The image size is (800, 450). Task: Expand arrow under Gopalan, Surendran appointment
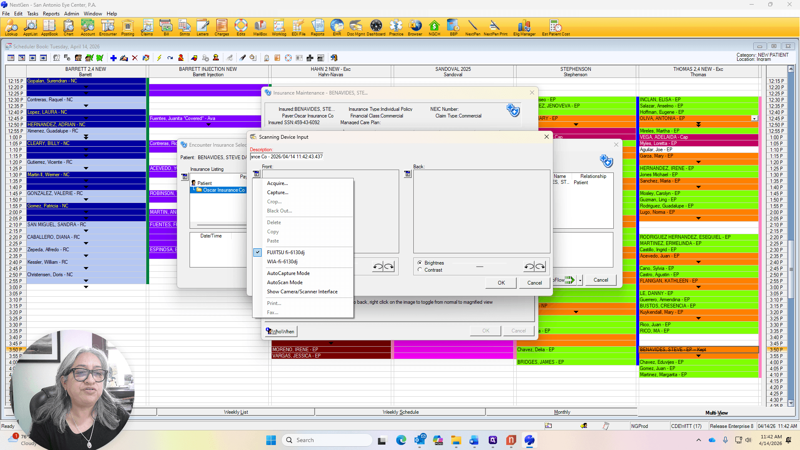click(x=86, y=87)
